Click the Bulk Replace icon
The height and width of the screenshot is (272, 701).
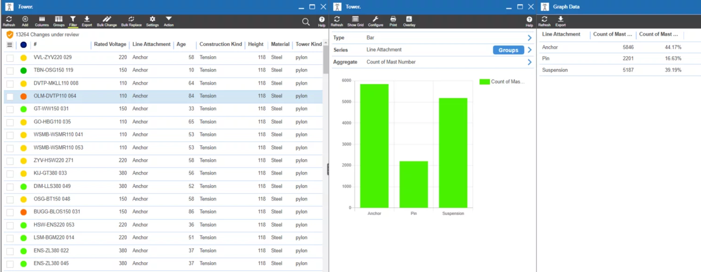[x=131, y=21]
